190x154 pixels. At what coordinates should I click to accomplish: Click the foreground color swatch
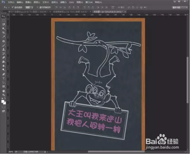(x=3, y=101)
